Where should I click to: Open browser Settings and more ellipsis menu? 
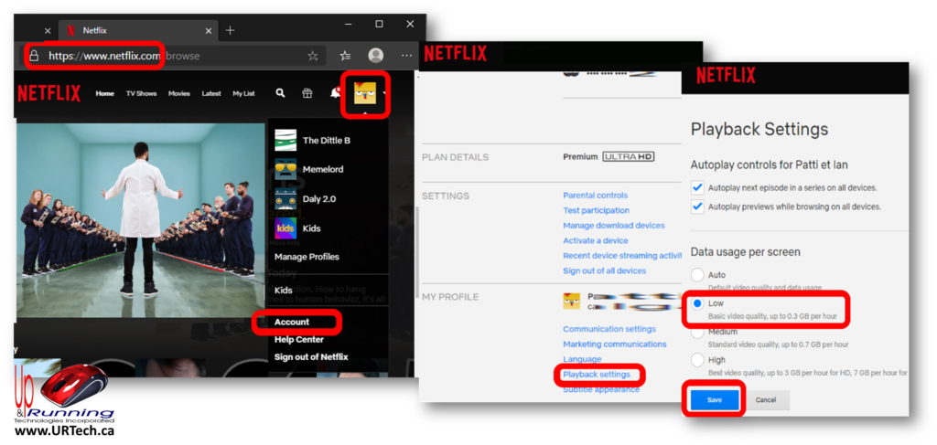coord(404,56)
